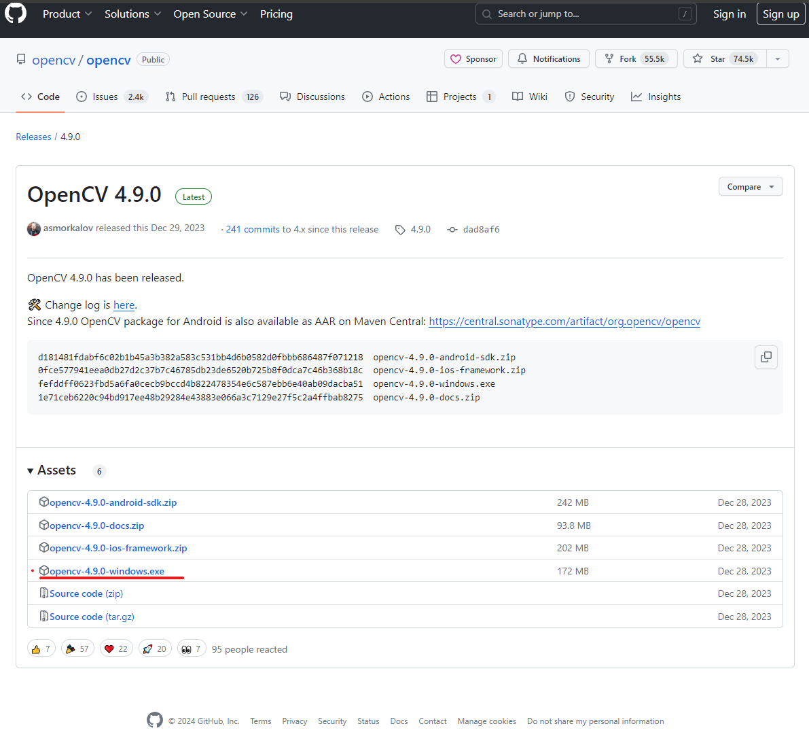Open the Actions tab

pyautogui.click(x=386, y=97)
